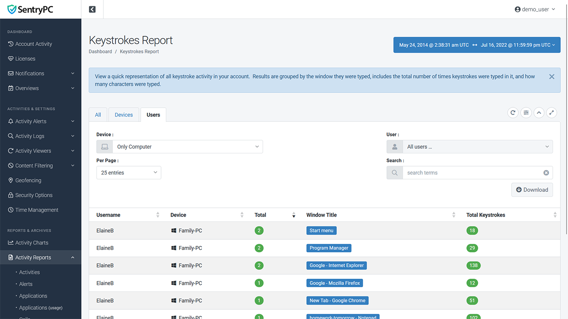The image size is (568, 319).
Task: Click the filter settings sliders icon
Action: click(526, 113)
